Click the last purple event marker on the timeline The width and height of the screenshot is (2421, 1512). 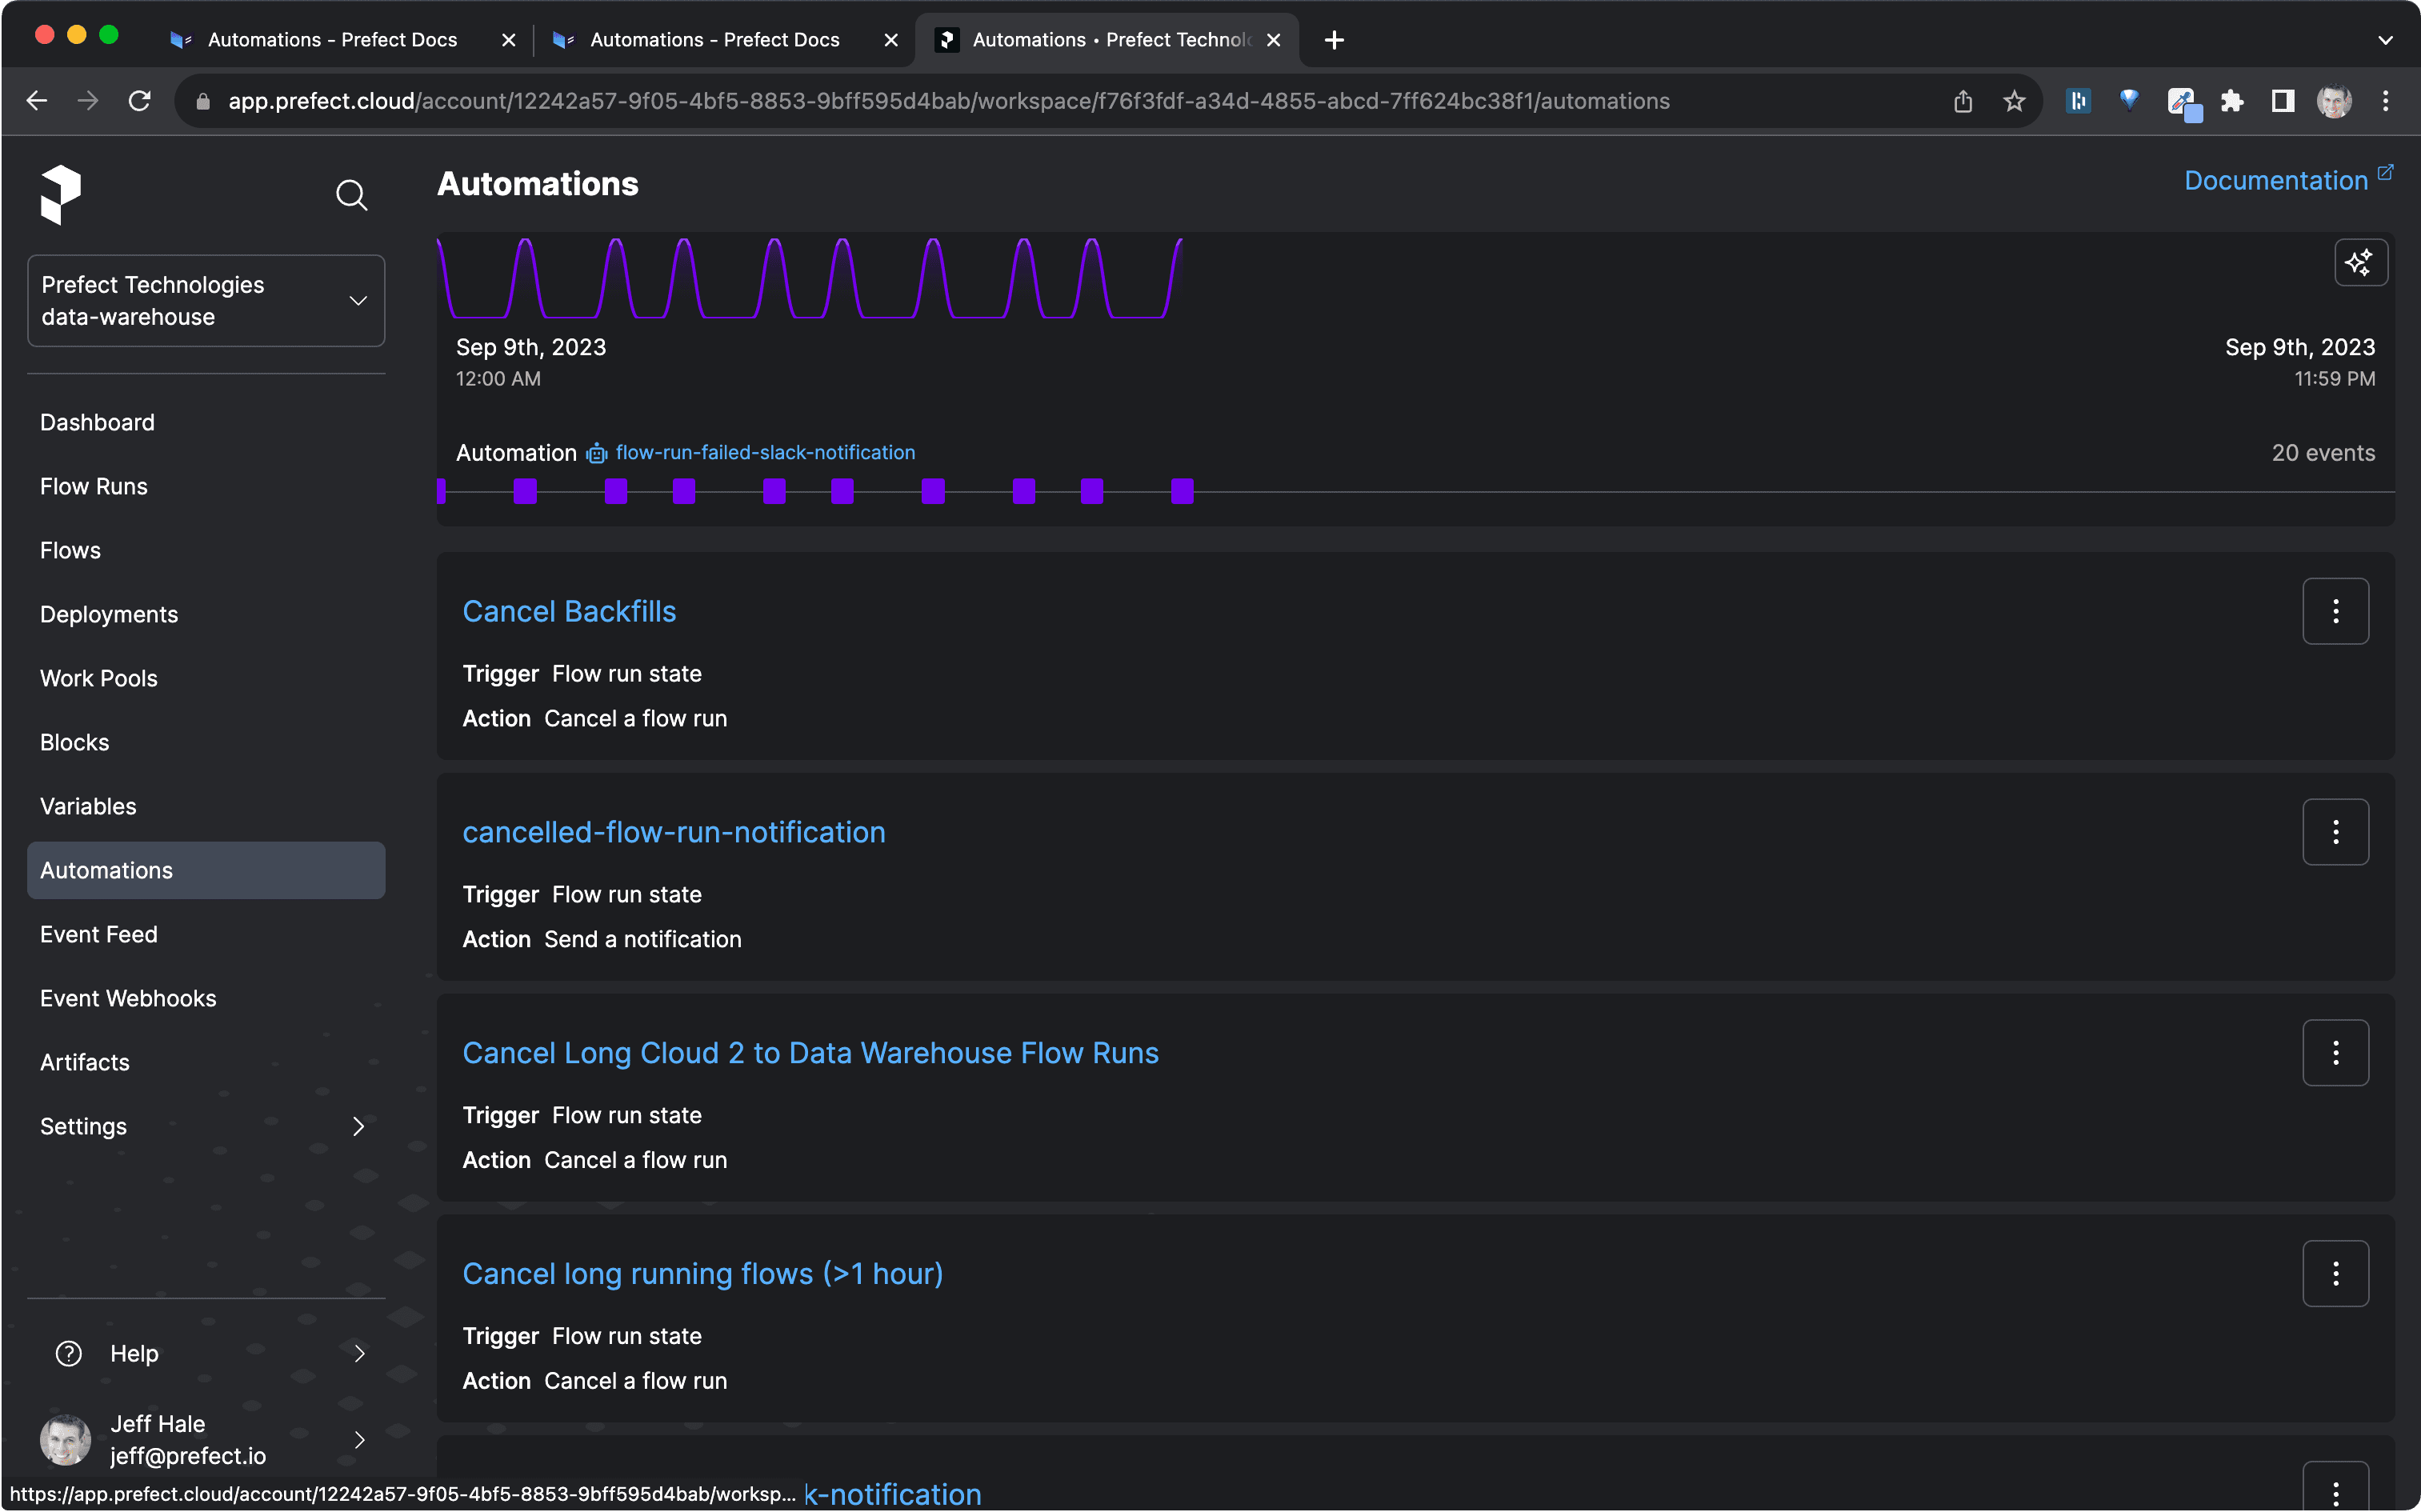1182,491
